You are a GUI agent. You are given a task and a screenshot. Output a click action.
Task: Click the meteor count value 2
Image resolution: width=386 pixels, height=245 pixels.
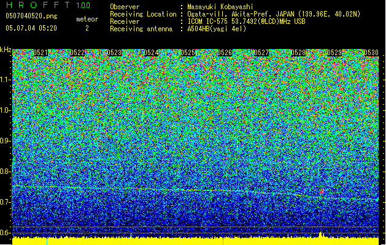coord(87,28)
